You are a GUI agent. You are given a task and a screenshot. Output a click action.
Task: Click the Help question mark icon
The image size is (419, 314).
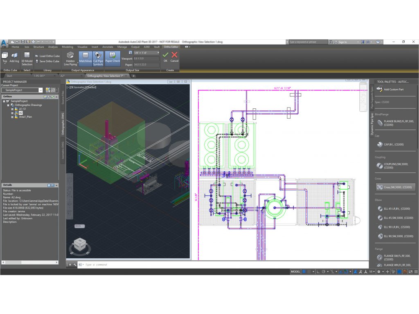tap(378, 42)
